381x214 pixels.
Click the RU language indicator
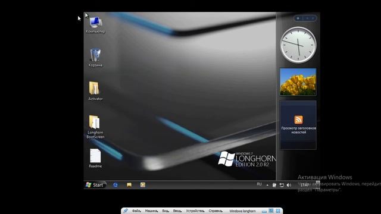pos(260,184)
